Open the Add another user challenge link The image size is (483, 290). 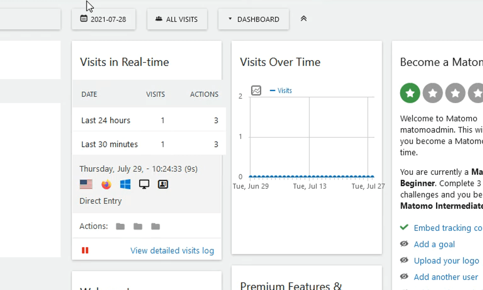click(x=446, y=277)
